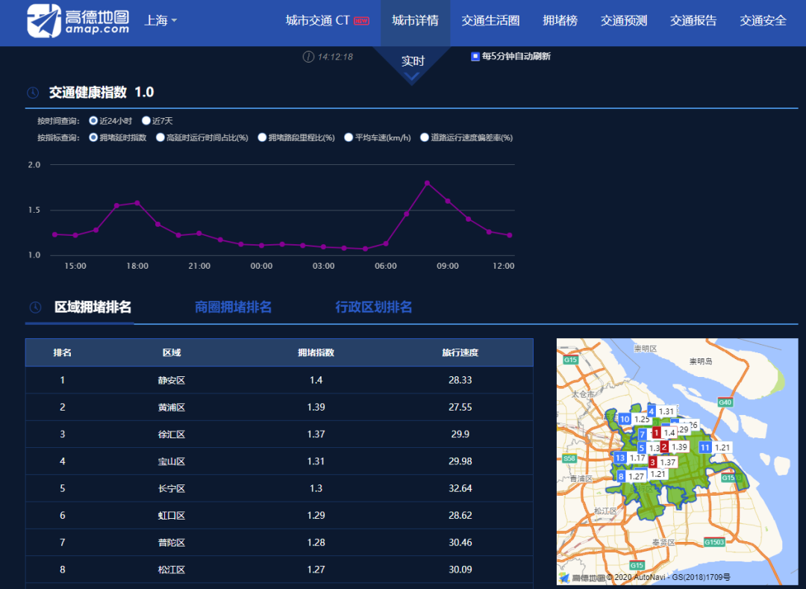806x589 pixels.
Task: Click 高德地图 logo in map footer
Action: [583, 578]
